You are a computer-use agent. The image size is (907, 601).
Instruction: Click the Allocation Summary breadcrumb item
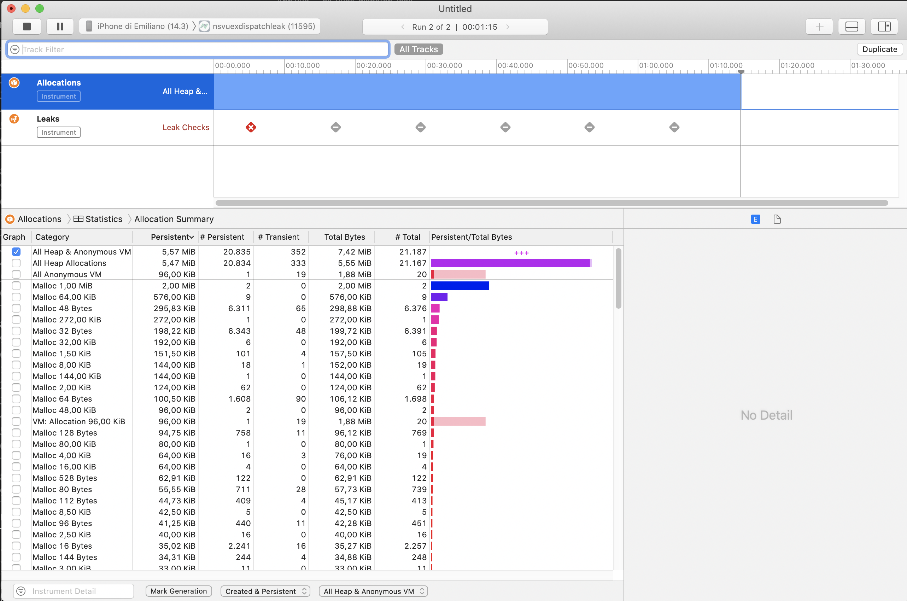174,218
